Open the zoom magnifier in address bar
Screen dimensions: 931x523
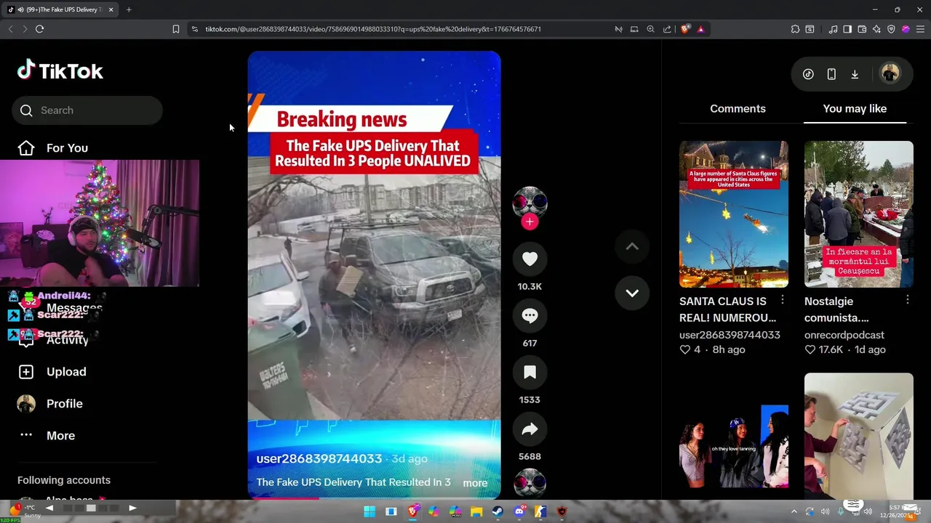click(650, 29)
